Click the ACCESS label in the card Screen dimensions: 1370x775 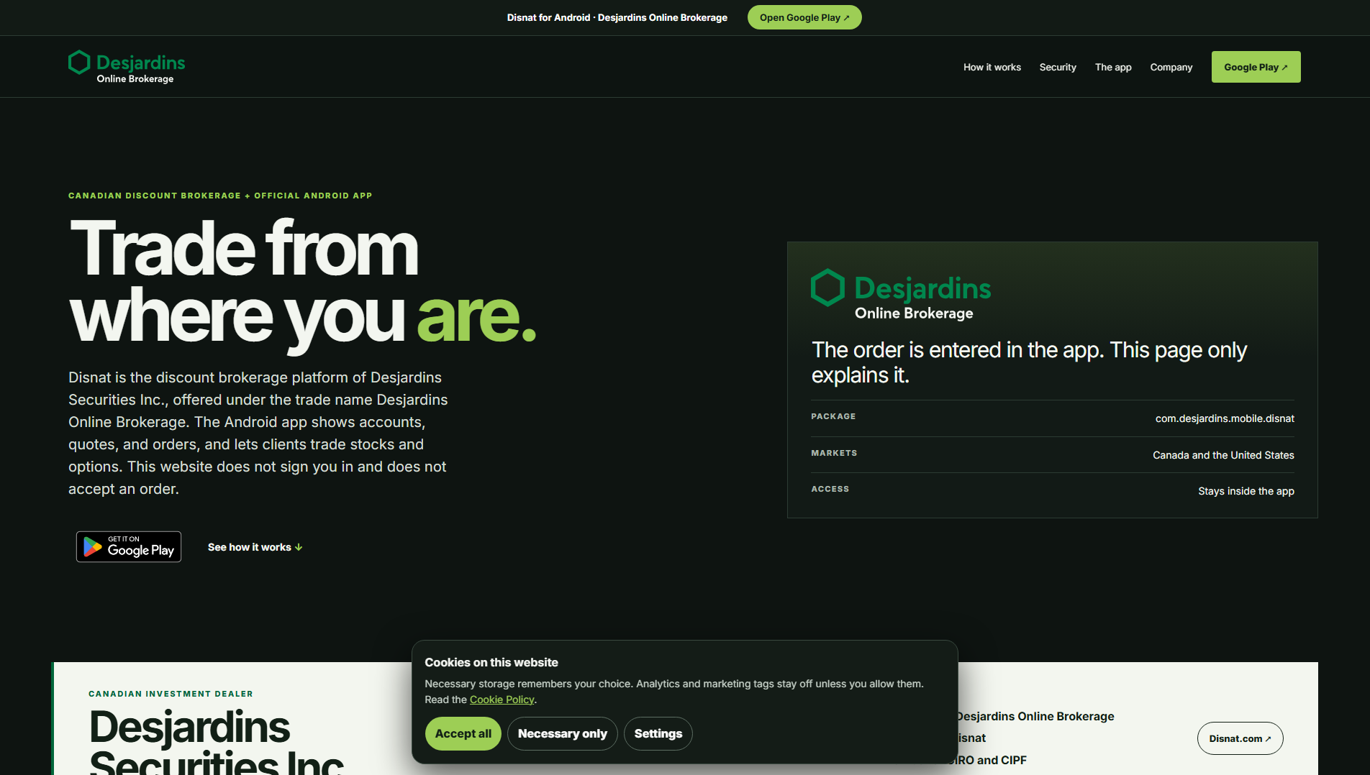coord(830,489)
